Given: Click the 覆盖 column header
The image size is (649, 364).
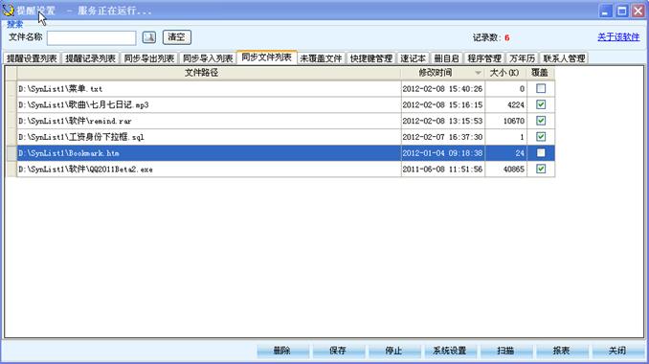Looking at the screenshot, I should click(x=541, y=73).
